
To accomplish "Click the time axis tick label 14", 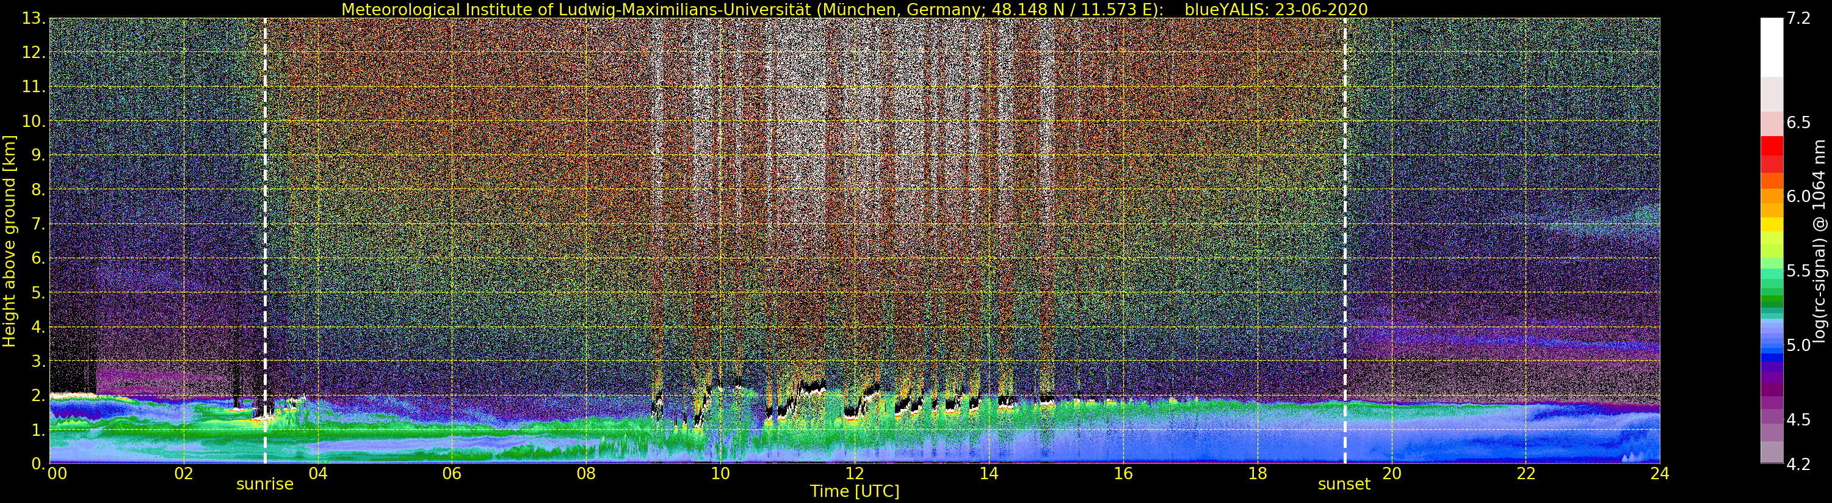I will click(x=988, y=474).
